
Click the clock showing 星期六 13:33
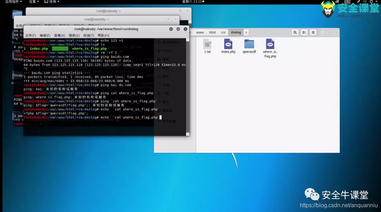click(x=193, y=2)
